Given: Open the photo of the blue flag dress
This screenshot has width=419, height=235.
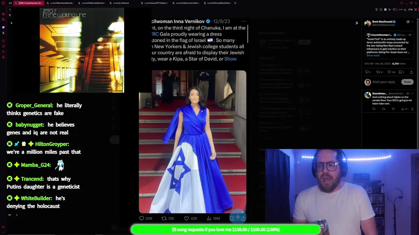Looking at the screenshot, I should click(x=192, y=142).
